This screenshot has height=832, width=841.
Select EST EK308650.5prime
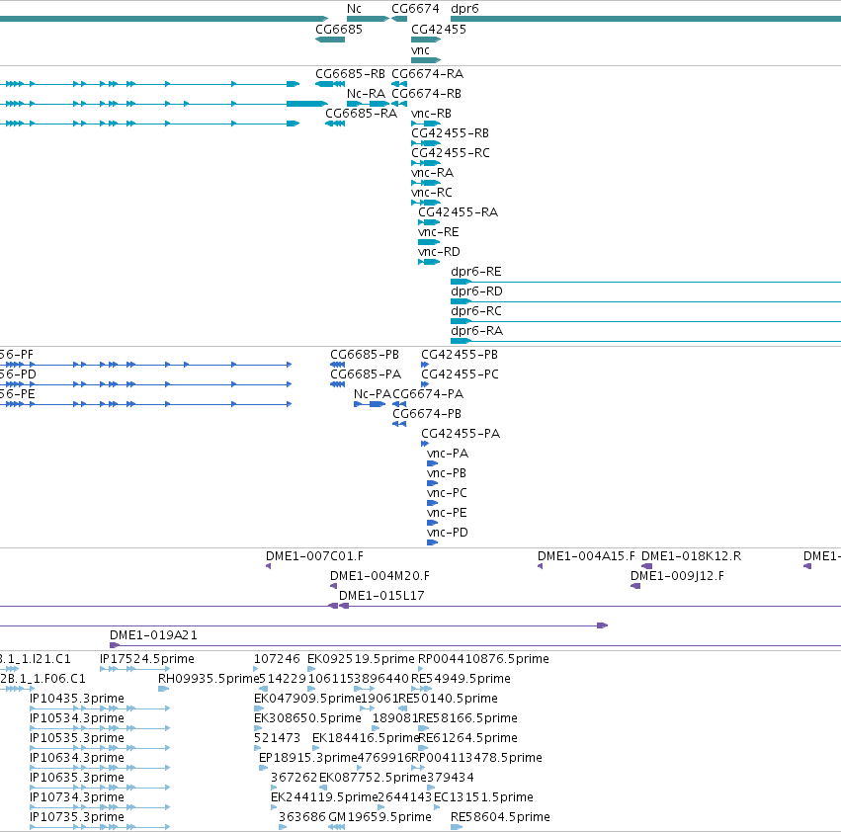(307, 717)
